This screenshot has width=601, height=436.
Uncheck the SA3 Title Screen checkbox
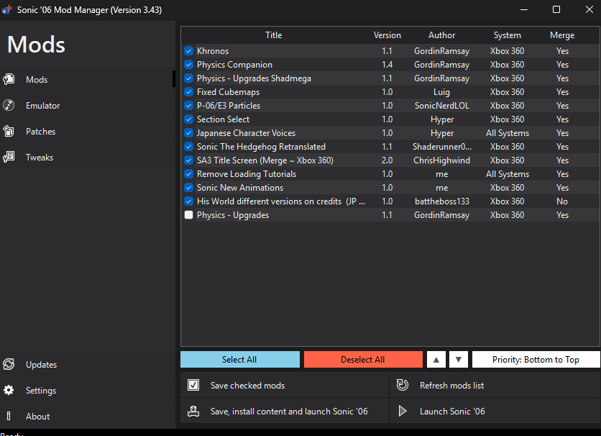(188, 160)
